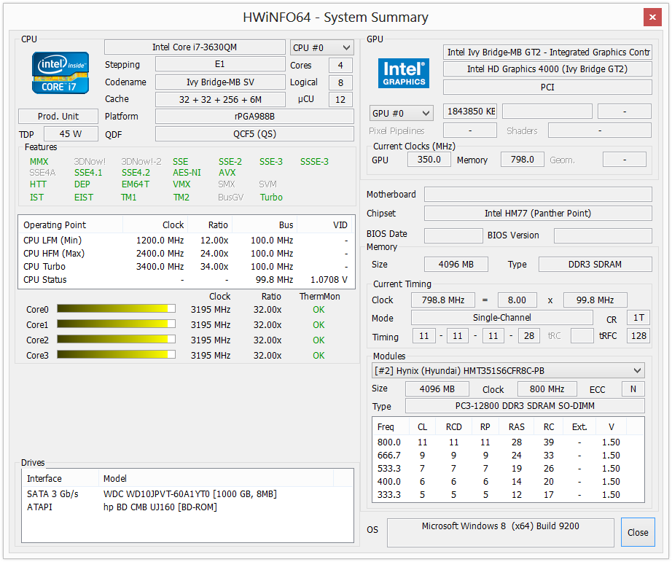Click the Single-Channel mode field
Viewport: 672px width, 562px height.
tap(502, 318)
